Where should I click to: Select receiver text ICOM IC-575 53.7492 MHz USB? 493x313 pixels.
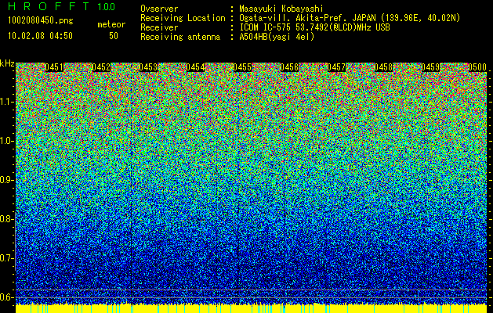point(314,27)
